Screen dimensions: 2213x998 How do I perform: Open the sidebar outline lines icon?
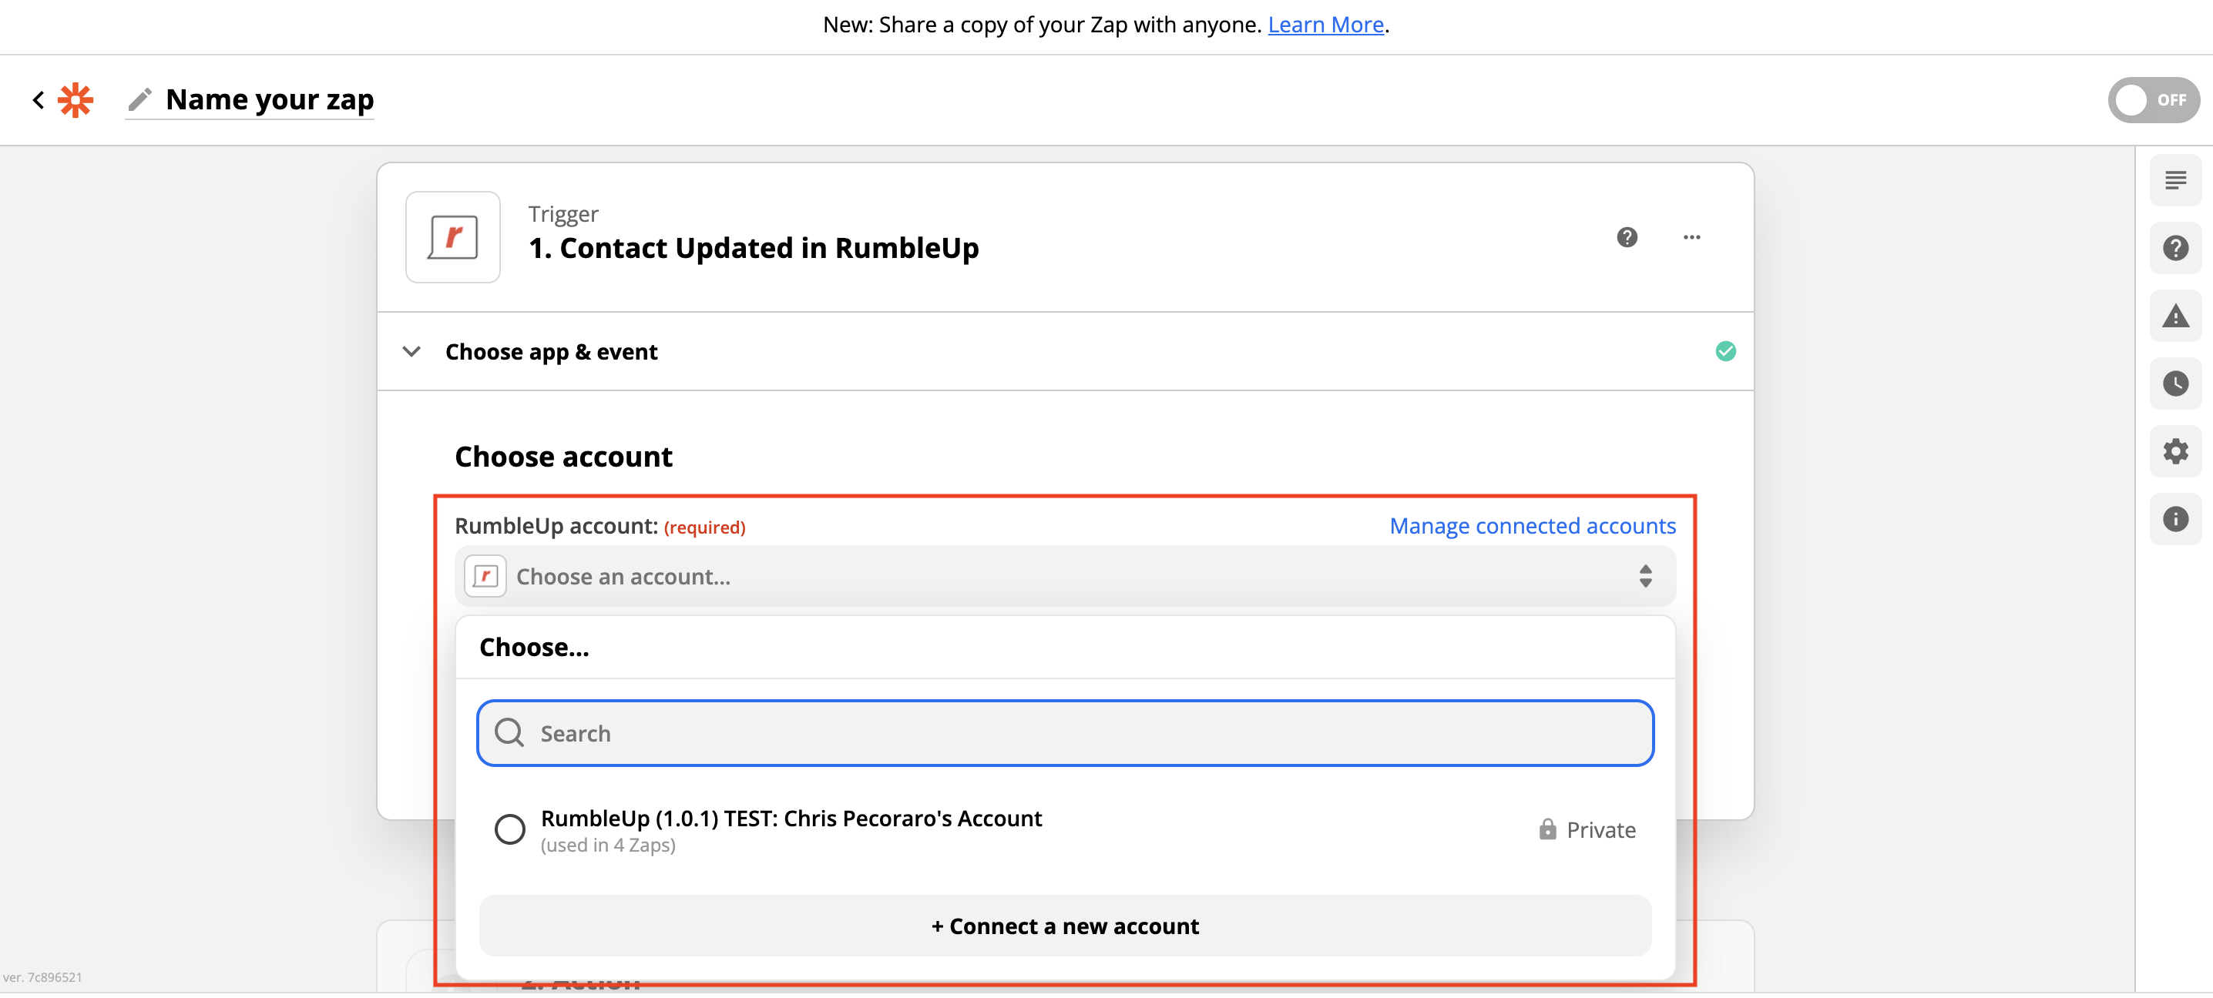(2174, 180)
